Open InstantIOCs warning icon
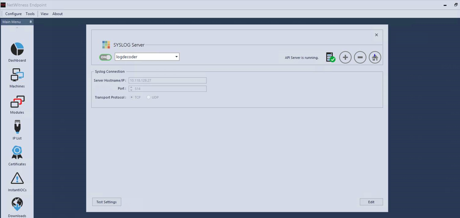The width and height of the screenshot is (460, 218). [17, 179]
